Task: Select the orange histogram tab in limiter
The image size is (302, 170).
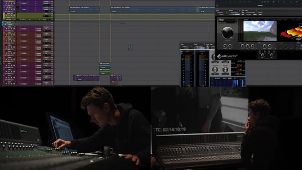Action: click(230, 79)
